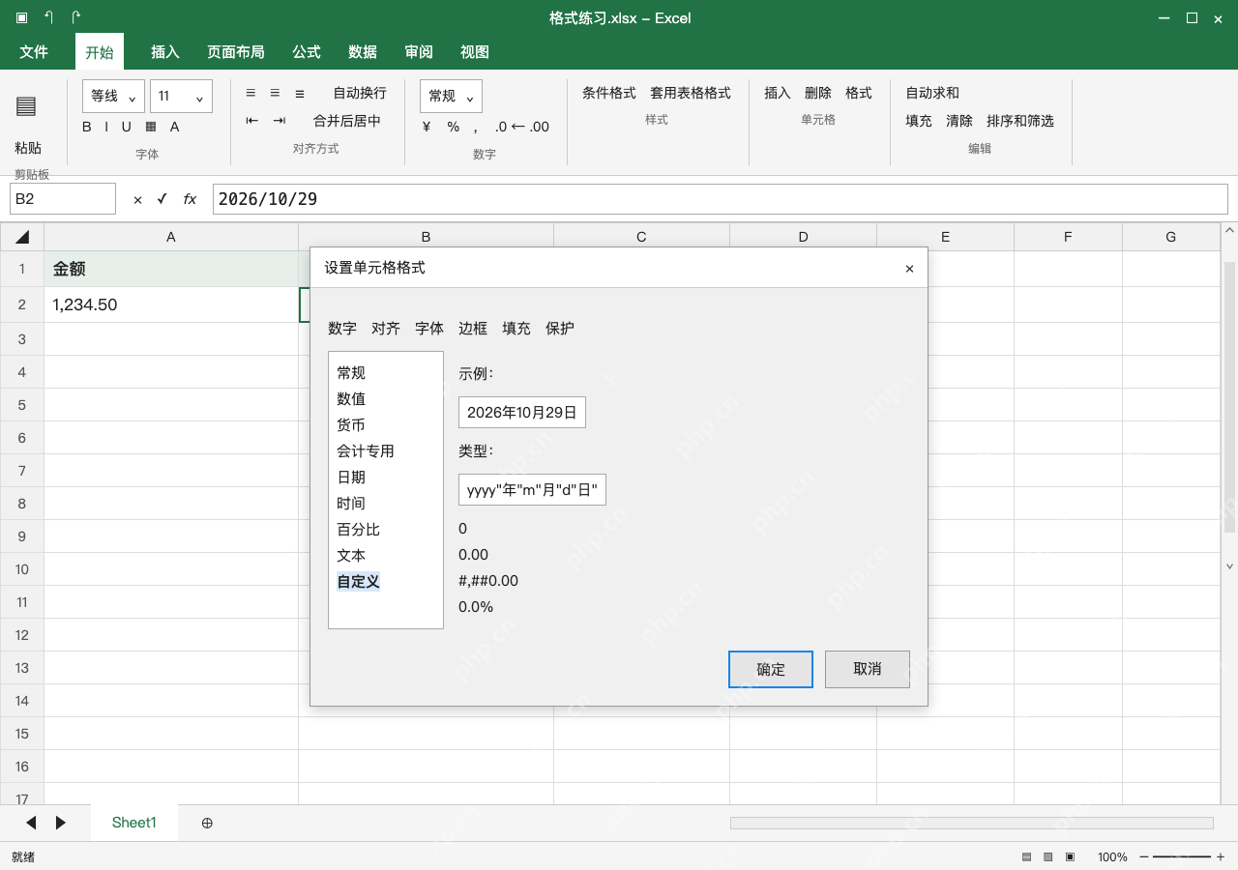Open the 边框 tab in the dialog
The width and height of the screenshot is (1238, 870).
tap(473, 328)
